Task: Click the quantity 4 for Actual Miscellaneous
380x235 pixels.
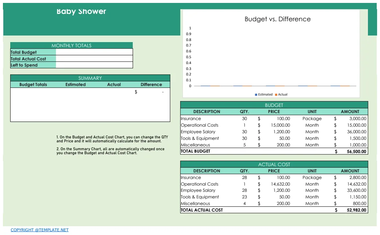Action: pos(245,204)
